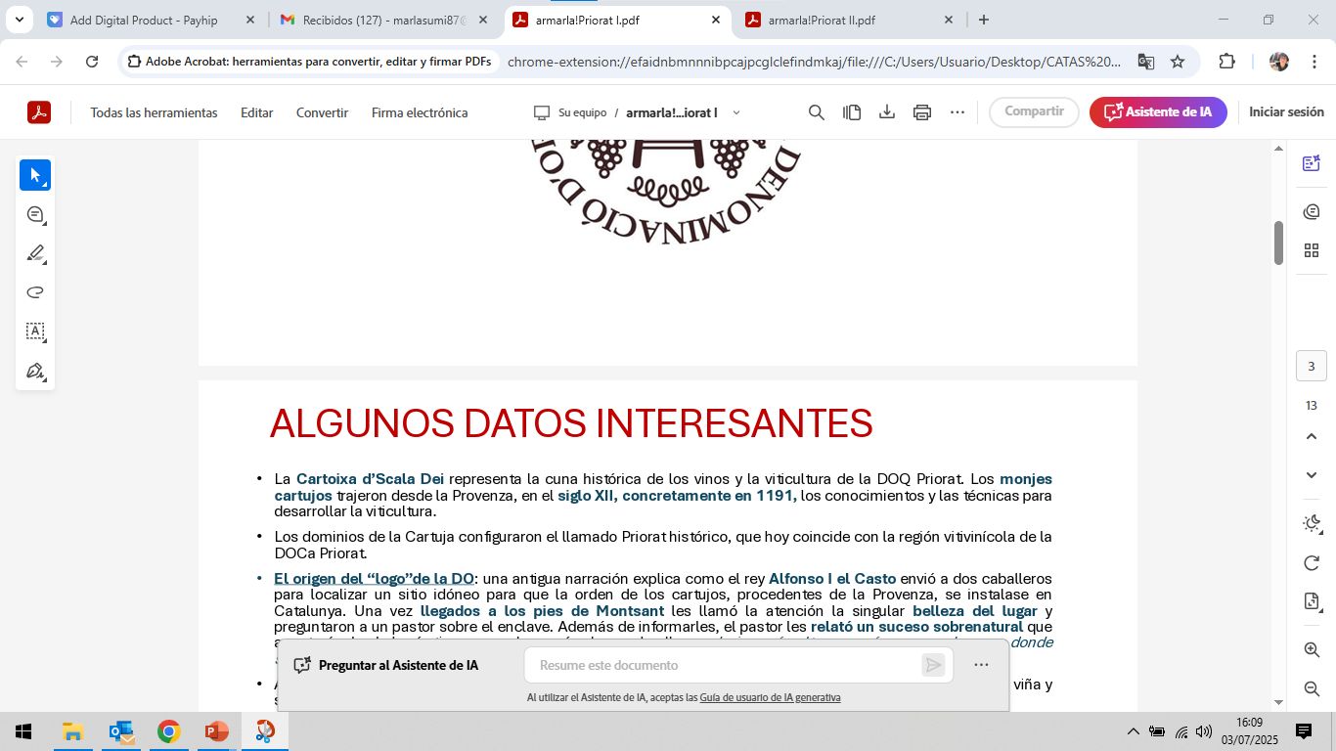The width and height of the screenshot is (1336, 751).
Task: Open Chrome extensions puzzle icon
Action: tap(1226, 62)
